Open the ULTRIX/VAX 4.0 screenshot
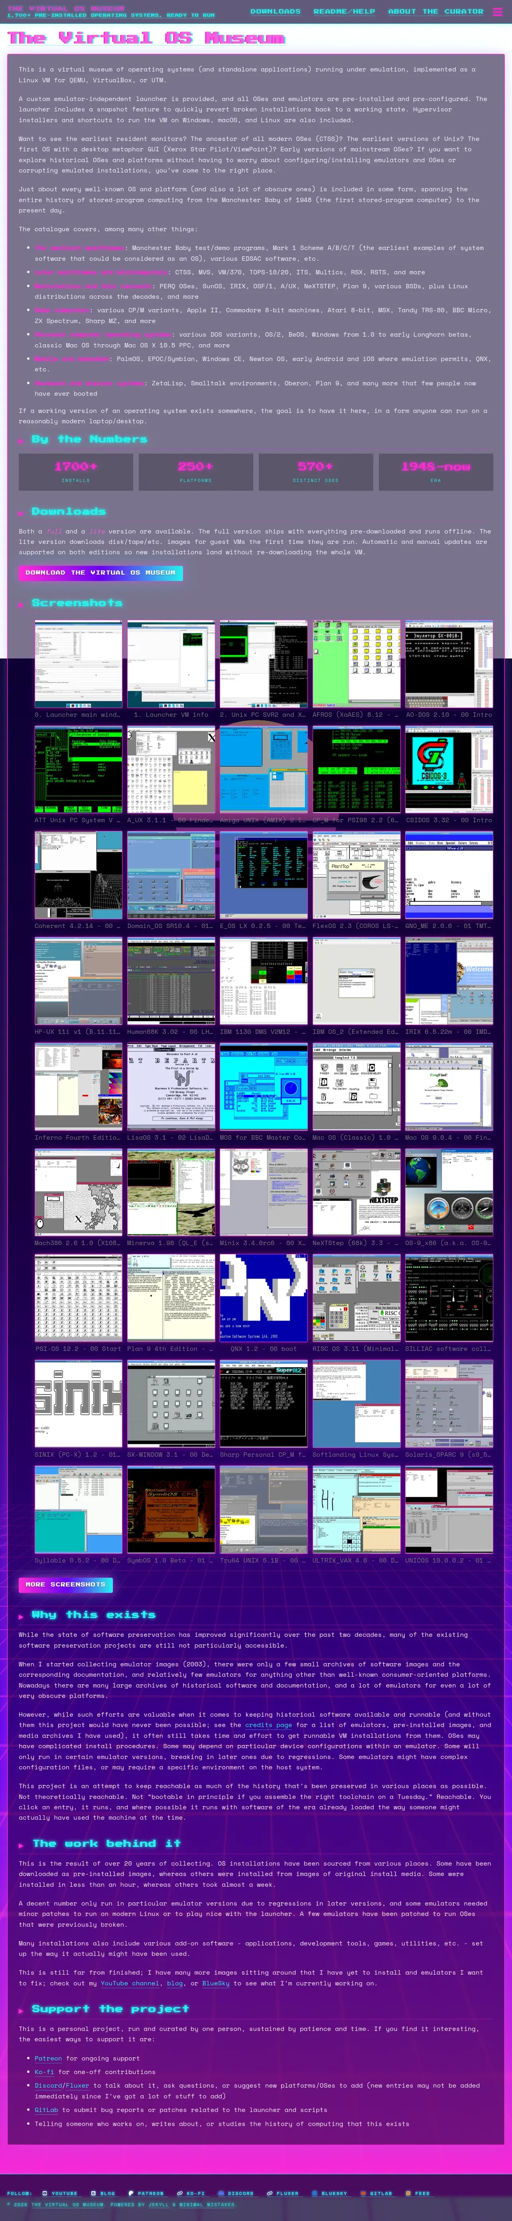 coord(356,1511)
